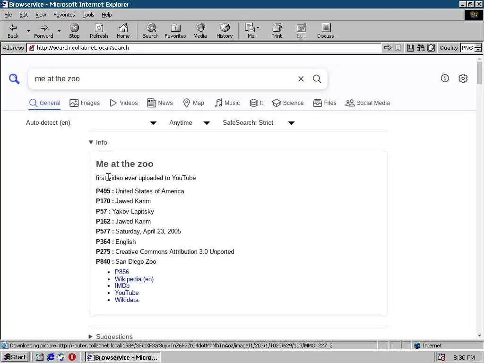Viewport: 484px width, 363px height.
Task: Open the Help menu
Action: coord(106,15)
